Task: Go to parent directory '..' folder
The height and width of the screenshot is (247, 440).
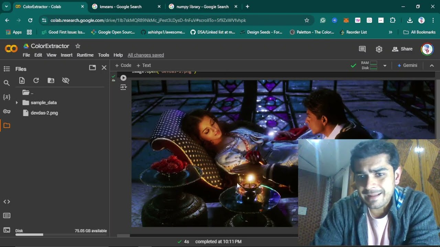Action: pyautogui.click(x=28, y=92)
